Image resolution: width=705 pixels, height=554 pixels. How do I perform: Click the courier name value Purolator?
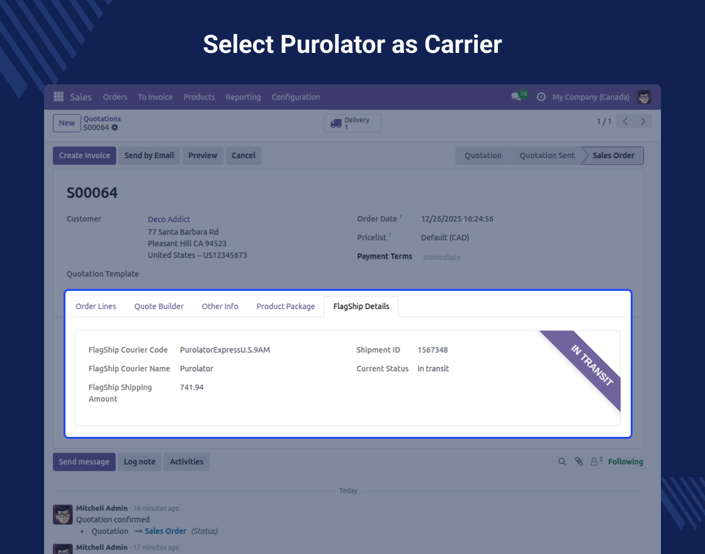(196, 369)
